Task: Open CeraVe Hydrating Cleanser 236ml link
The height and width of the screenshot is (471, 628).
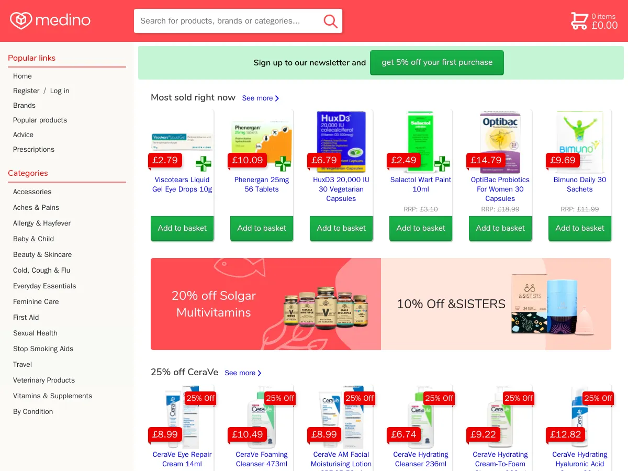Action: click(x=421, y=459)
